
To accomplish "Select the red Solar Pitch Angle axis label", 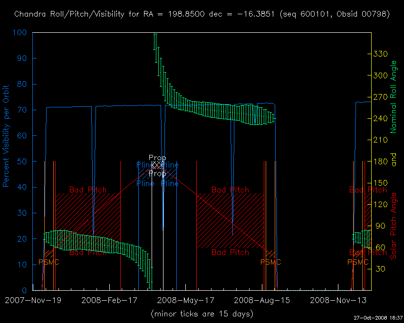I will click(x=393, y=226).
